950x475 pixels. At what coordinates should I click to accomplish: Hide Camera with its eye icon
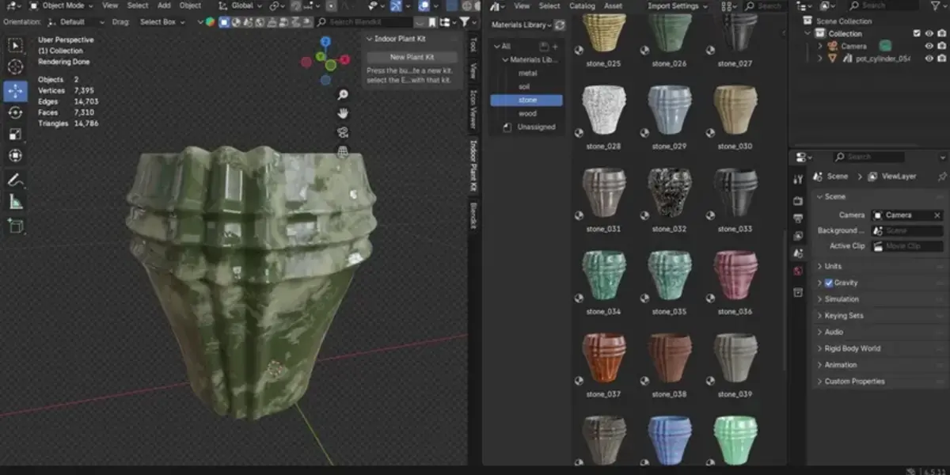[929, 46]
